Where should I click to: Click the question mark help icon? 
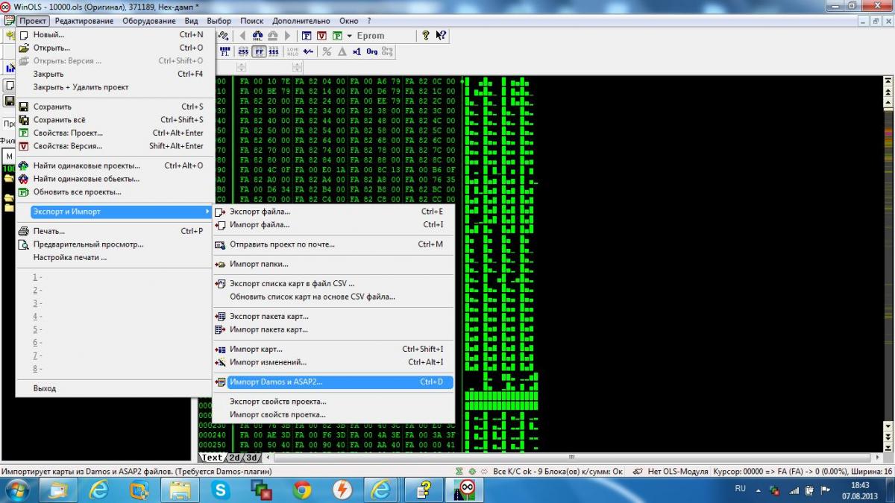(x=426, y=35)
